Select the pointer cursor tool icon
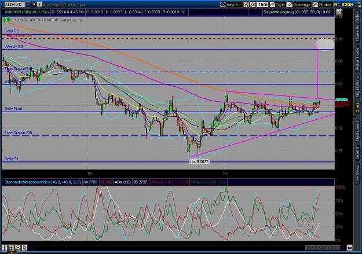The image size is (362, 254). (24, 248)
